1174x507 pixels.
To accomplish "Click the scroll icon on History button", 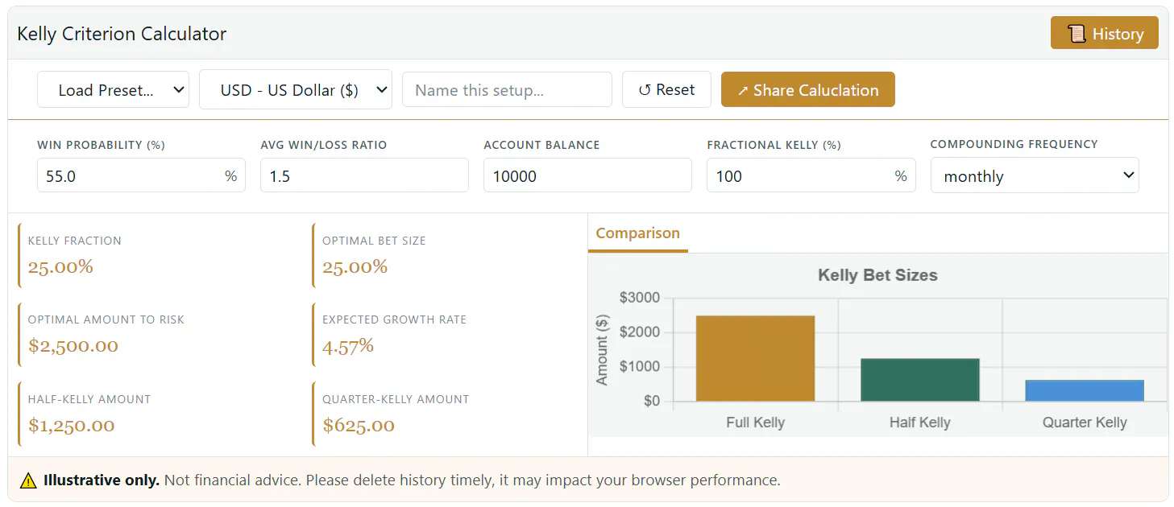I will [1077, 34].
